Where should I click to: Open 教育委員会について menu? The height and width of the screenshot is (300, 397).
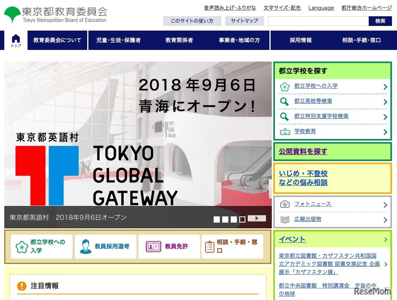(57, 40)
